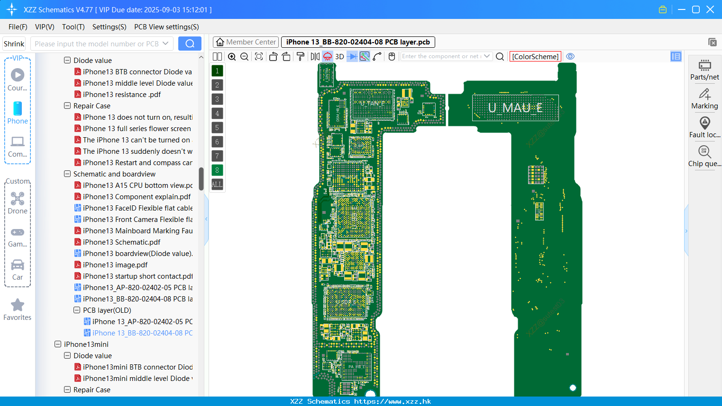Open the component or net dropdown arrow
722x406 pixels.
(487, 56)
